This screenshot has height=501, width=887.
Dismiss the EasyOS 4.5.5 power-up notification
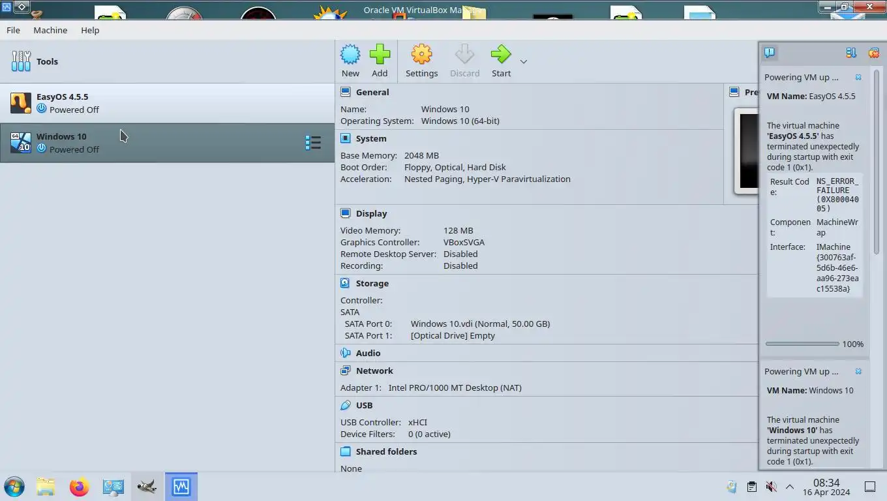pos(858,77)
